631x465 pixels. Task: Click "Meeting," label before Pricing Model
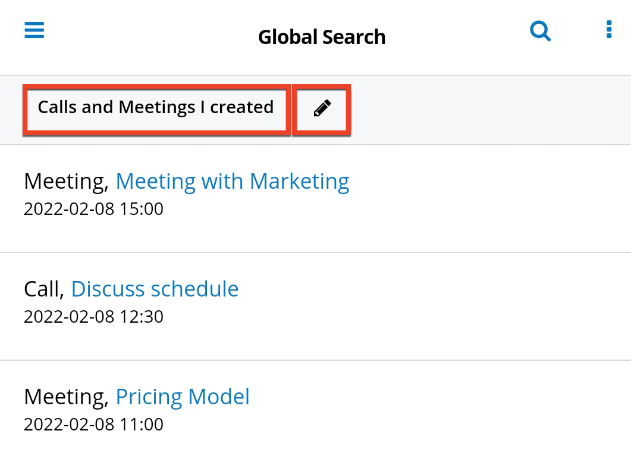click(66, 397)
